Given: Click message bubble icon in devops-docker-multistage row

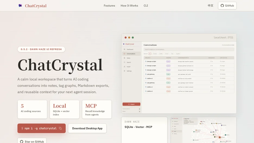Looking at the screenshot, I should tap(211, 70).
